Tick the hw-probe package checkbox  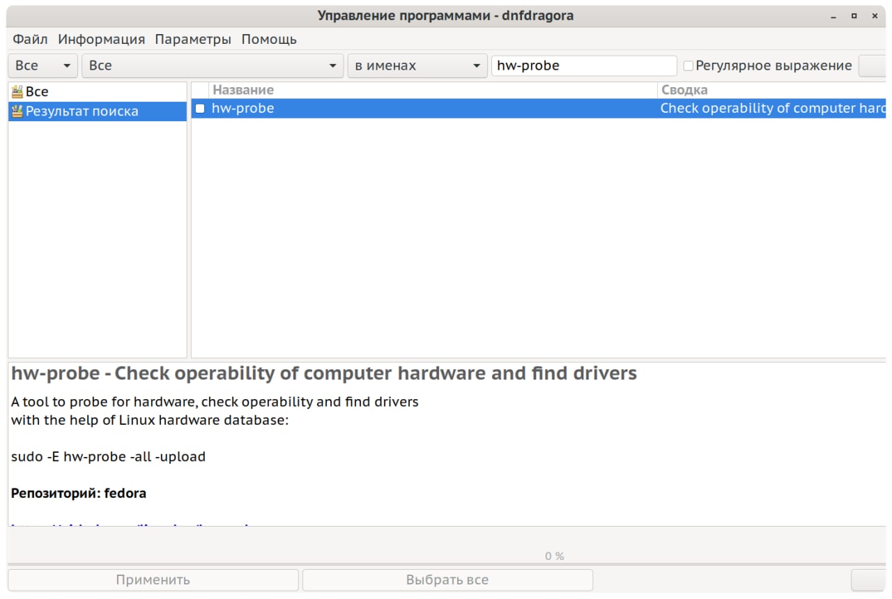pos(200,109)
